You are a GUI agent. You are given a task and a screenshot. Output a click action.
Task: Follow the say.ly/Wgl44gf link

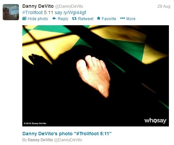70,12
